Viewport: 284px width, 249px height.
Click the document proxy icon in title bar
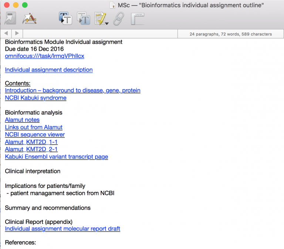point(112,5)
